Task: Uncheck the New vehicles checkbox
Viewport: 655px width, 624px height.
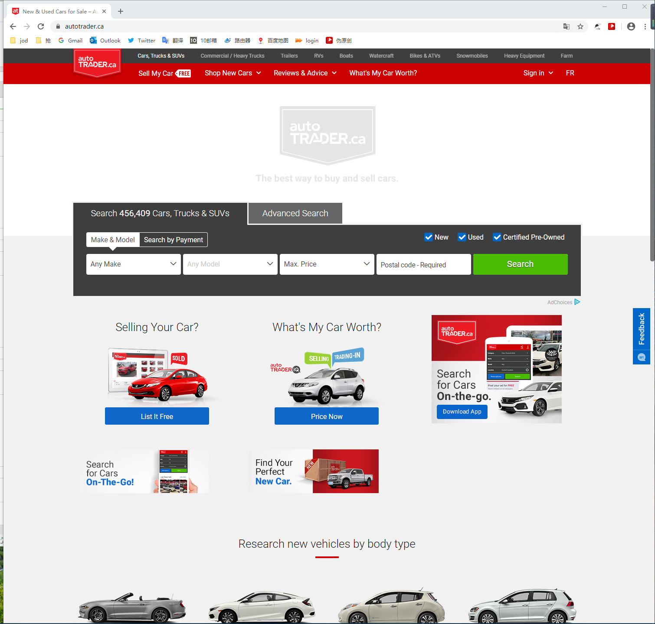Action: tap(429, 237)
